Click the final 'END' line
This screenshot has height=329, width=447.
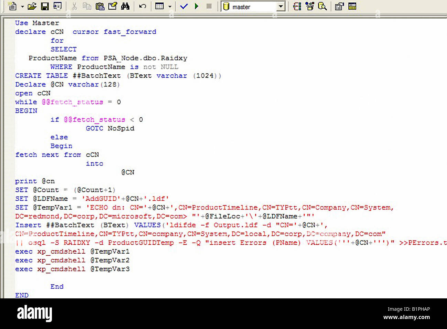[22, 295]
